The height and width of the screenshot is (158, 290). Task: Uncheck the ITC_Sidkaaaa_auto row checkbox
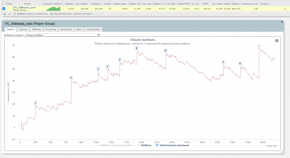click(3, 9)
